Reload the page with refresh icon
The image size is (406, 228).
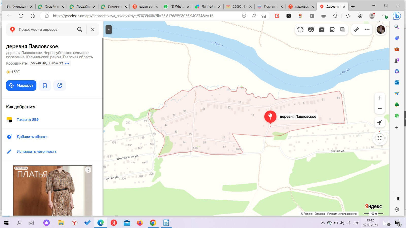pyautogui.click(x=21, y=16)
